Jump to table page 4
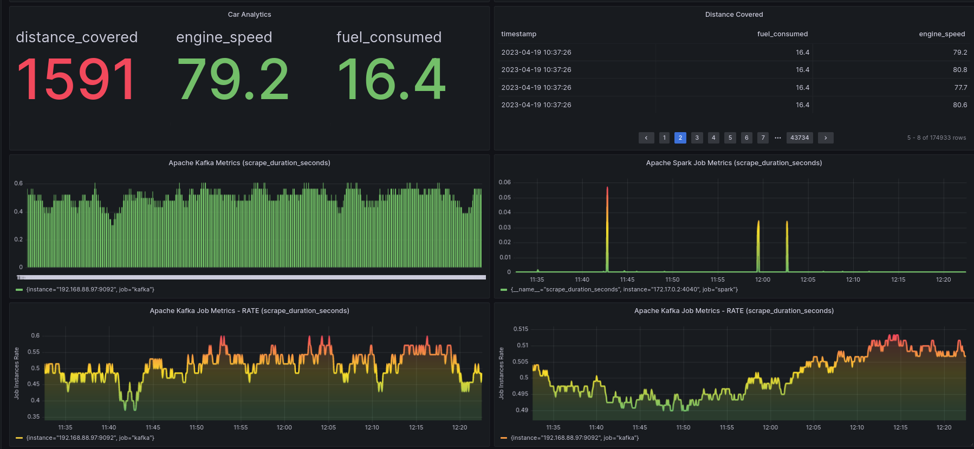The image size is (974, 449). (713, 138)
